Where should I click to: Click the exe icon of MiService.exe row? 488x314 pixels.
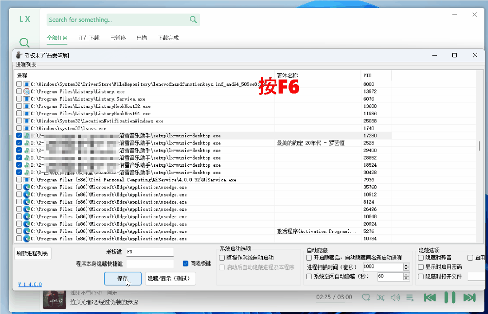[27, 180]
